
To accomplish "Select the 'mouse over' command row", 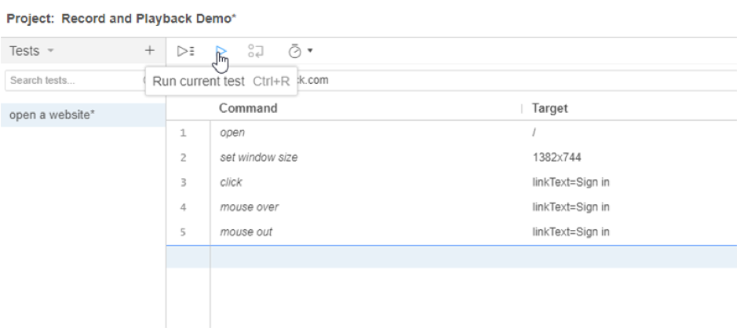I will pyautogui.click(x=250, y=207).
